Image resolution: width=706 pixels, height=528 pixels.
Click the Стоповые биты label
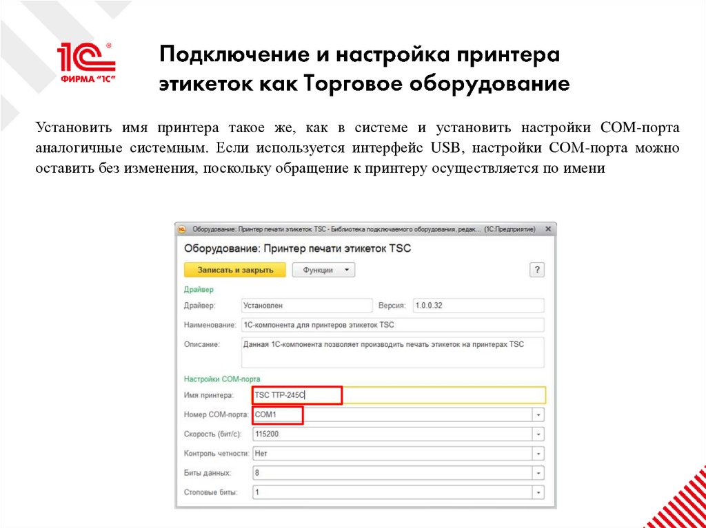click(211, 492)
